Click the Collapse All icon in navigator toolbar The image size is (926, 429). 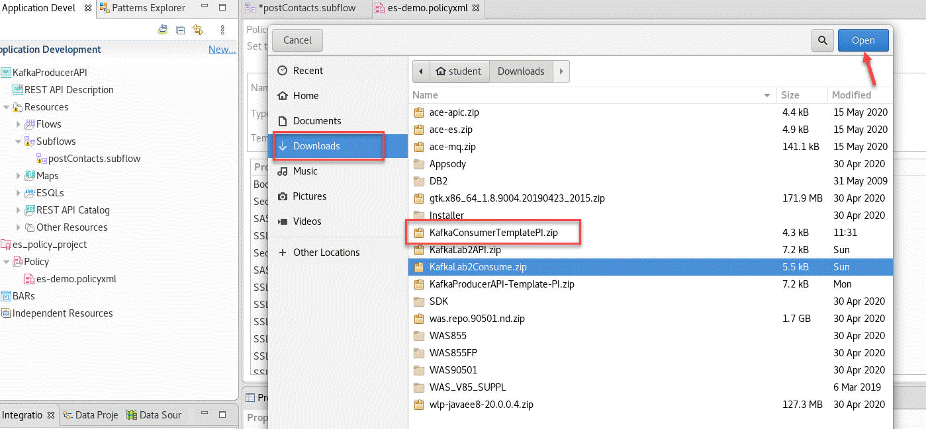180,30
